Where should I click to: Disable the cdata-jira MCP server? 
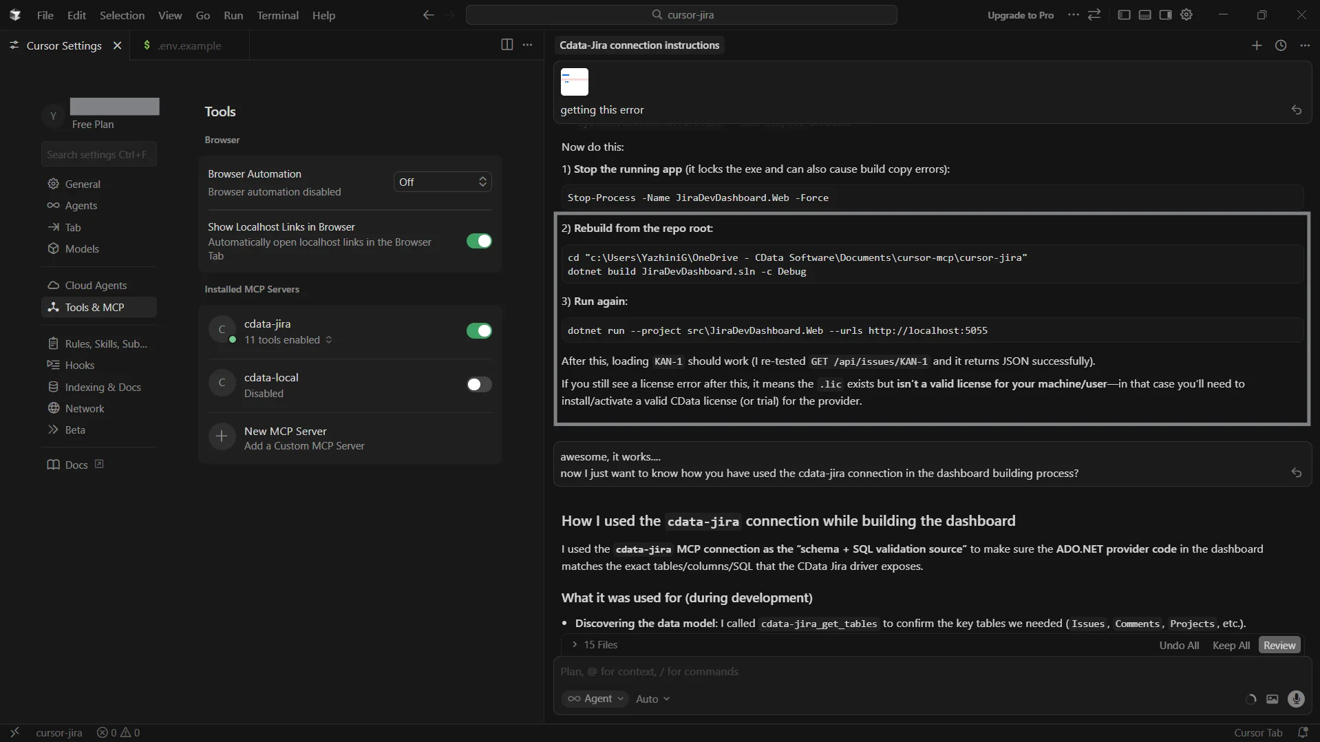click(x=479, y=331)
